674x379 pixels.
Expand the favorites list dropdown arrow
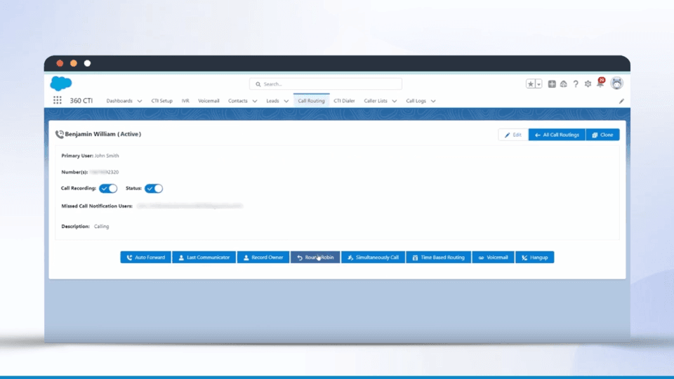538,84
